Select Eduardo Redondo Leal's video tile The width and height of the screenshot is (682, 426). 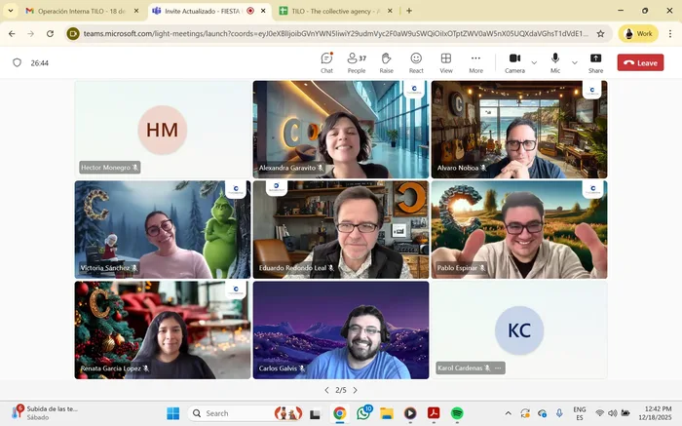pyautogui.click(x=341, y=229)
